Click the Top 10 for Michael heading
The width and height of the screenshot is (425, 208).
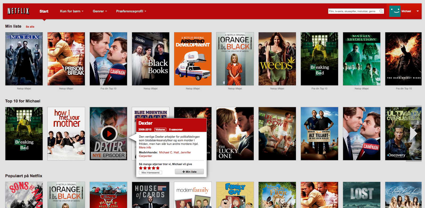[23, 101]
